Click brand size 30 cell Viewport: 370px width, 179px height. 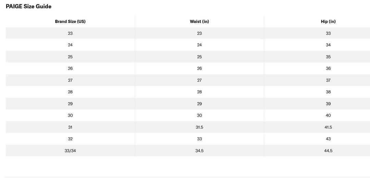click(70, 115)
